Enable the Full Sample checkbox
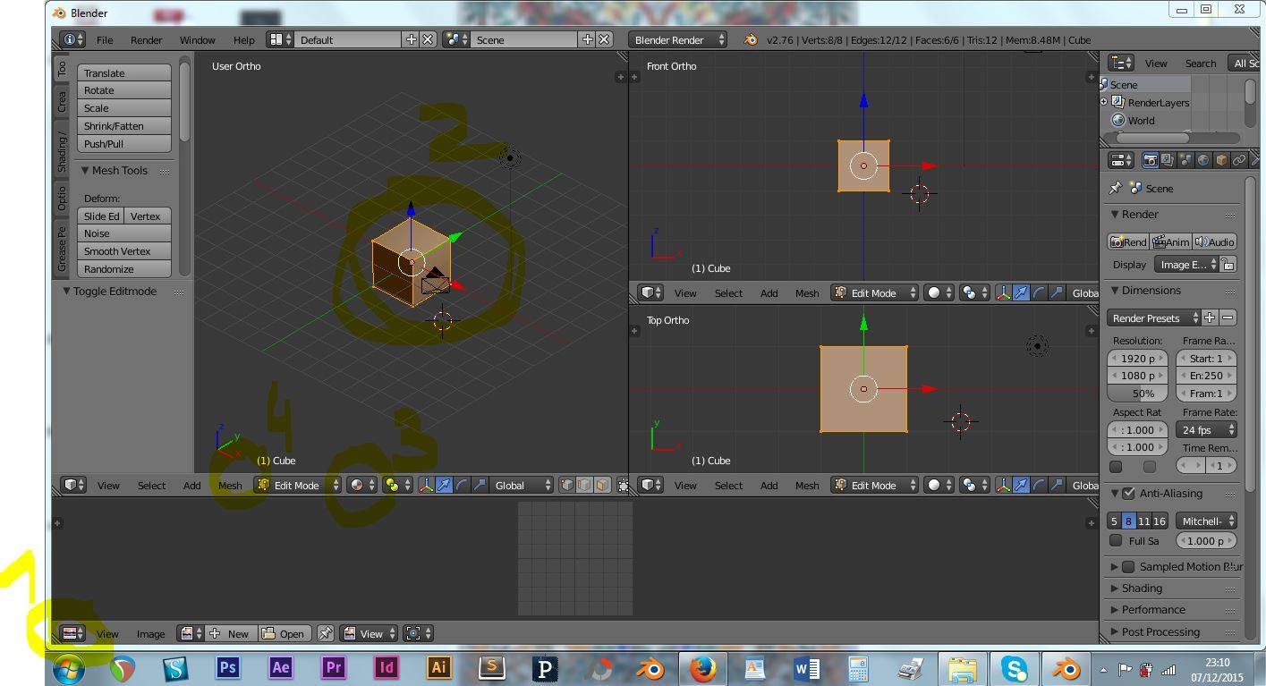Viewport: 1266px width, 686px height. click(x=1116, y=540)
